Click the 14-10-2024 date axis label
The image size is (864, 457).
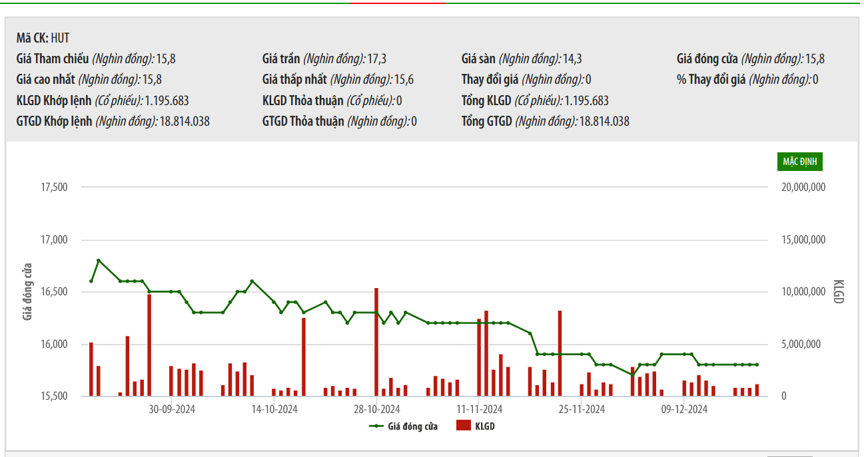274,409
